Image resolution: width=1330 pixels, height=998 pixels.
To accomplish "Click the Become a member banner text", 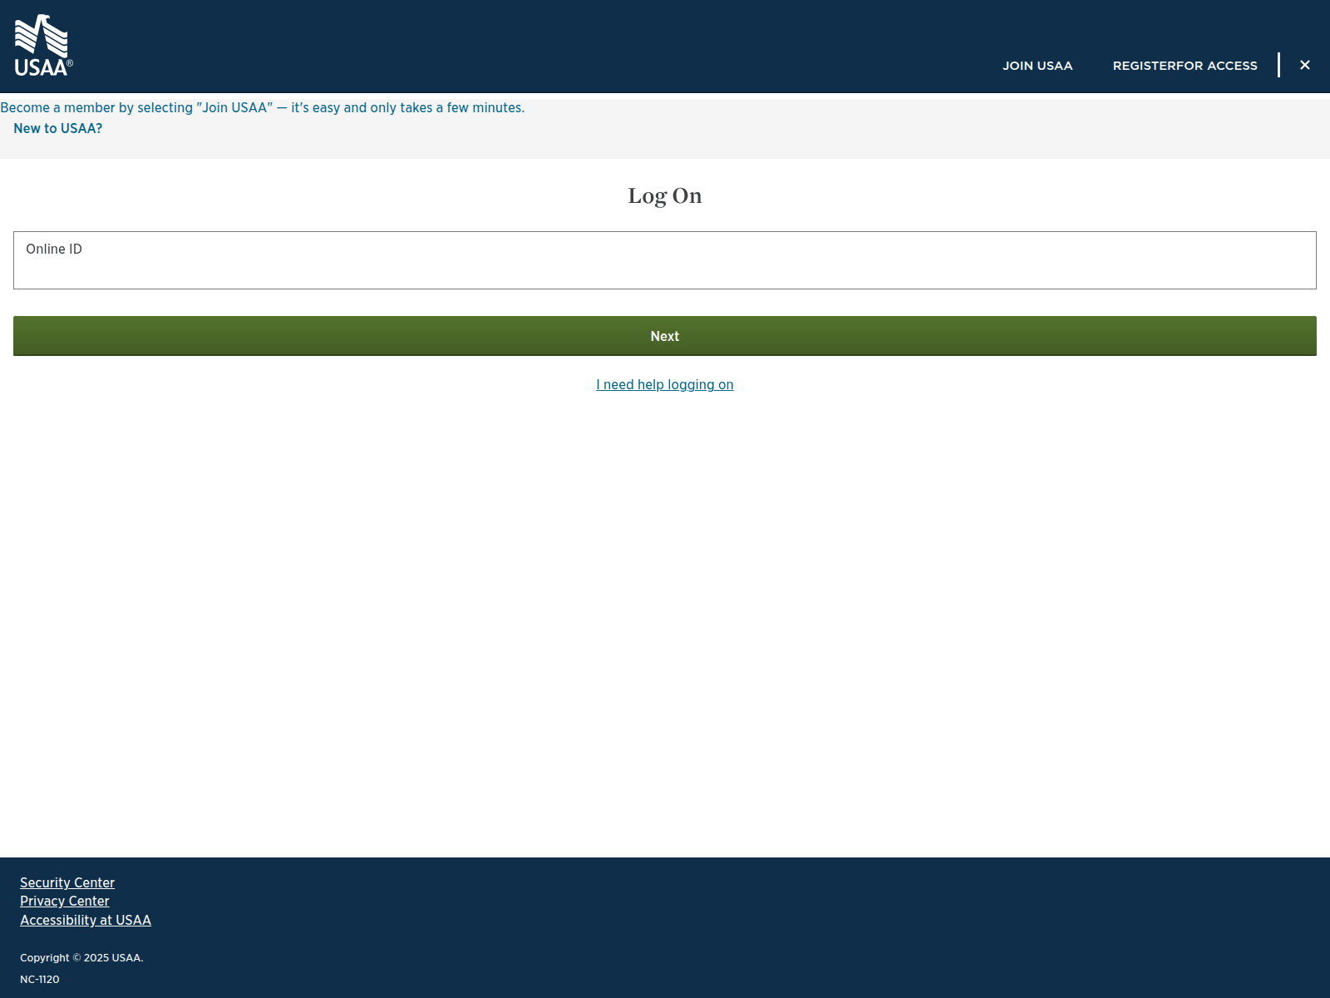I will (x=263, y=107).
